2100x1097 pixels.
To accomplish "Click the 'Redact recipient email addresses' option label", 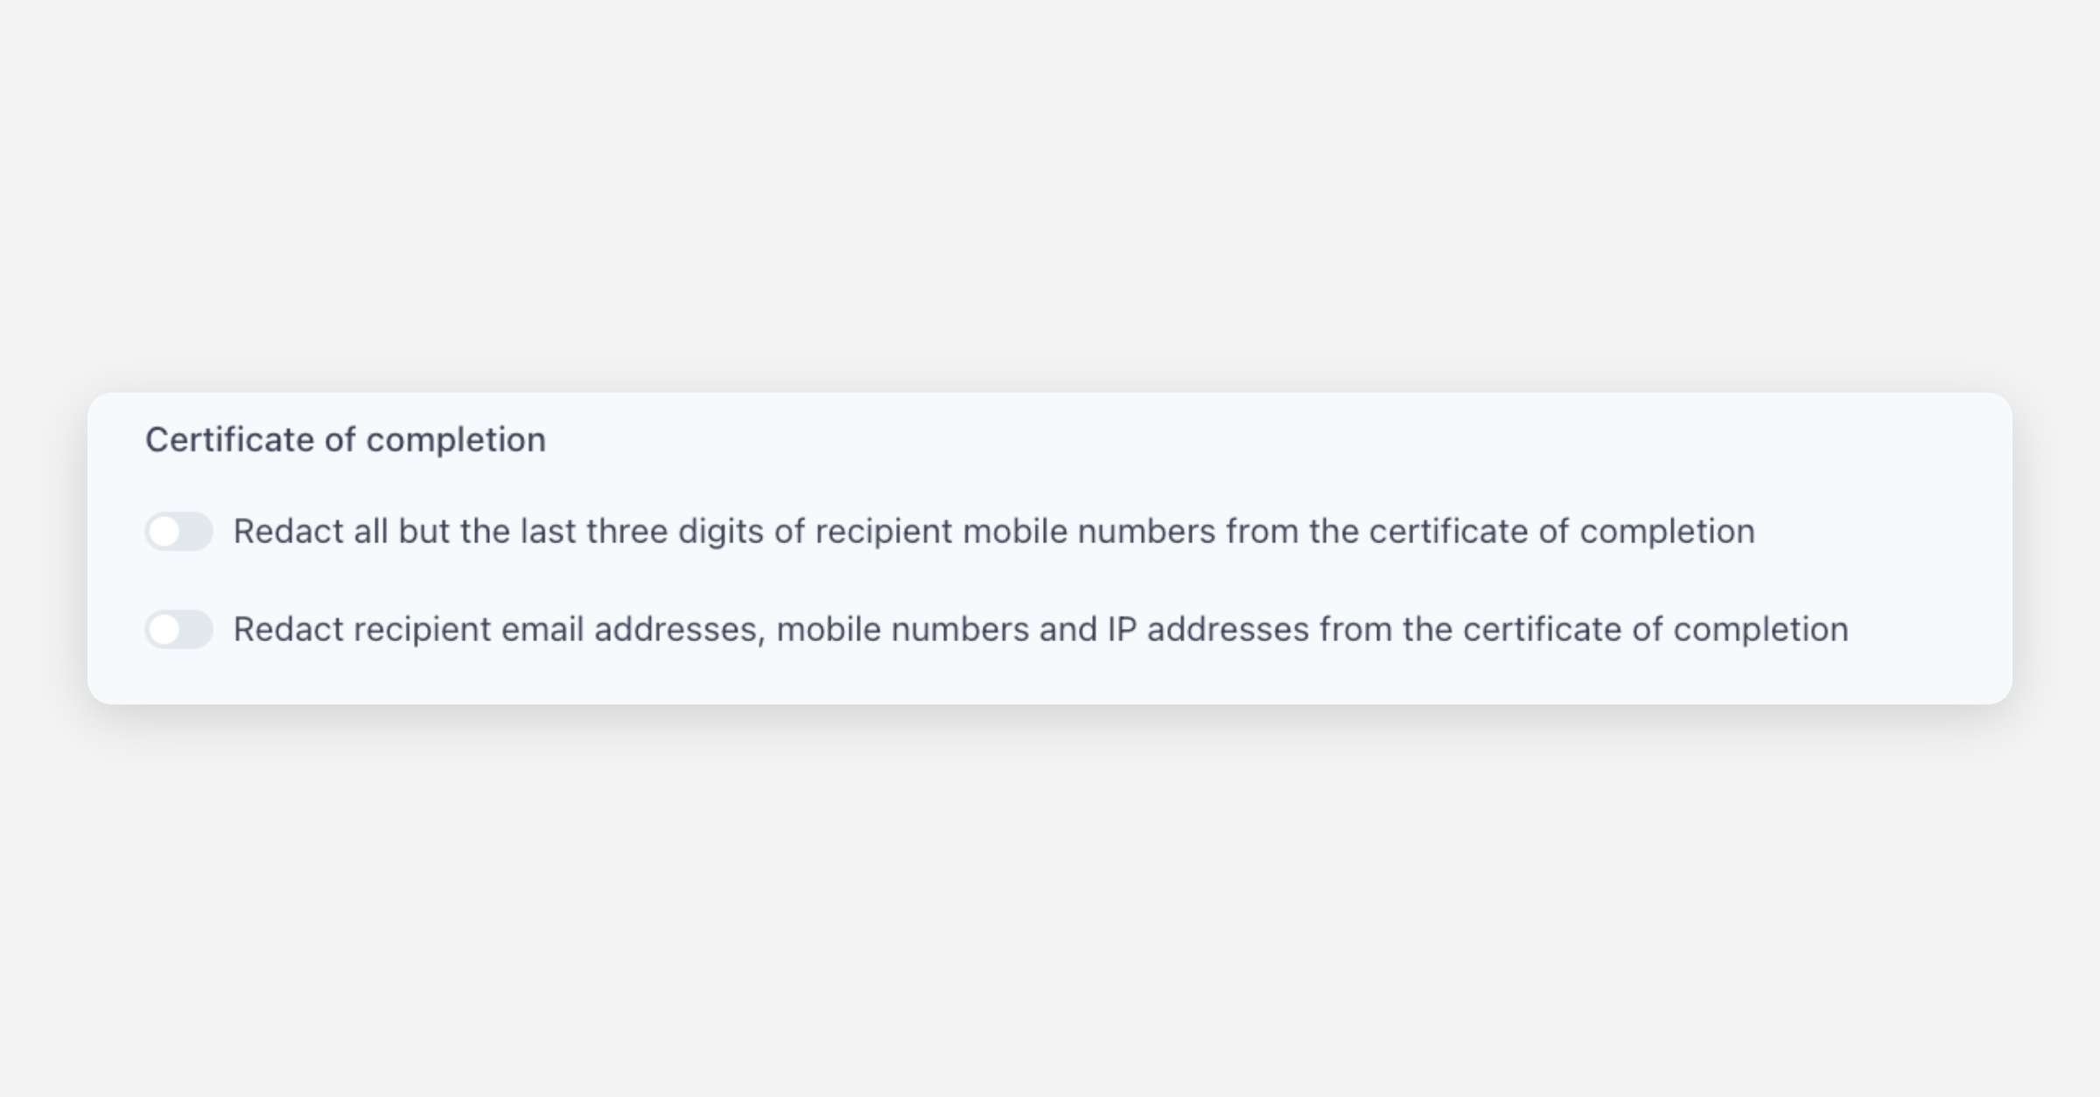I will click(1040, 630).
